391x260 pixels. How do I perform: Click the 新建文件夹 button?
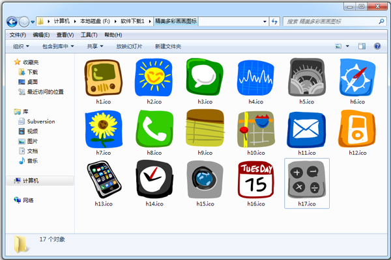167,46
